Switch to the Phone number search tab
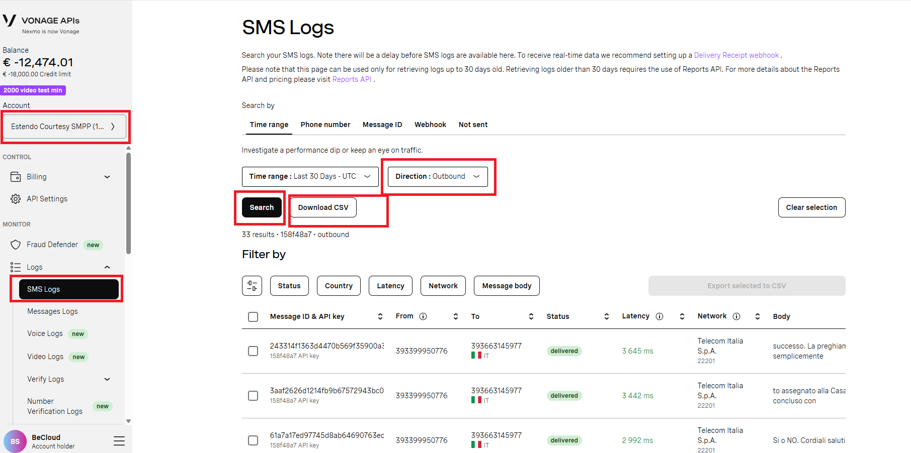This screenshot has height=453, width=911. [x=325, y=125]
